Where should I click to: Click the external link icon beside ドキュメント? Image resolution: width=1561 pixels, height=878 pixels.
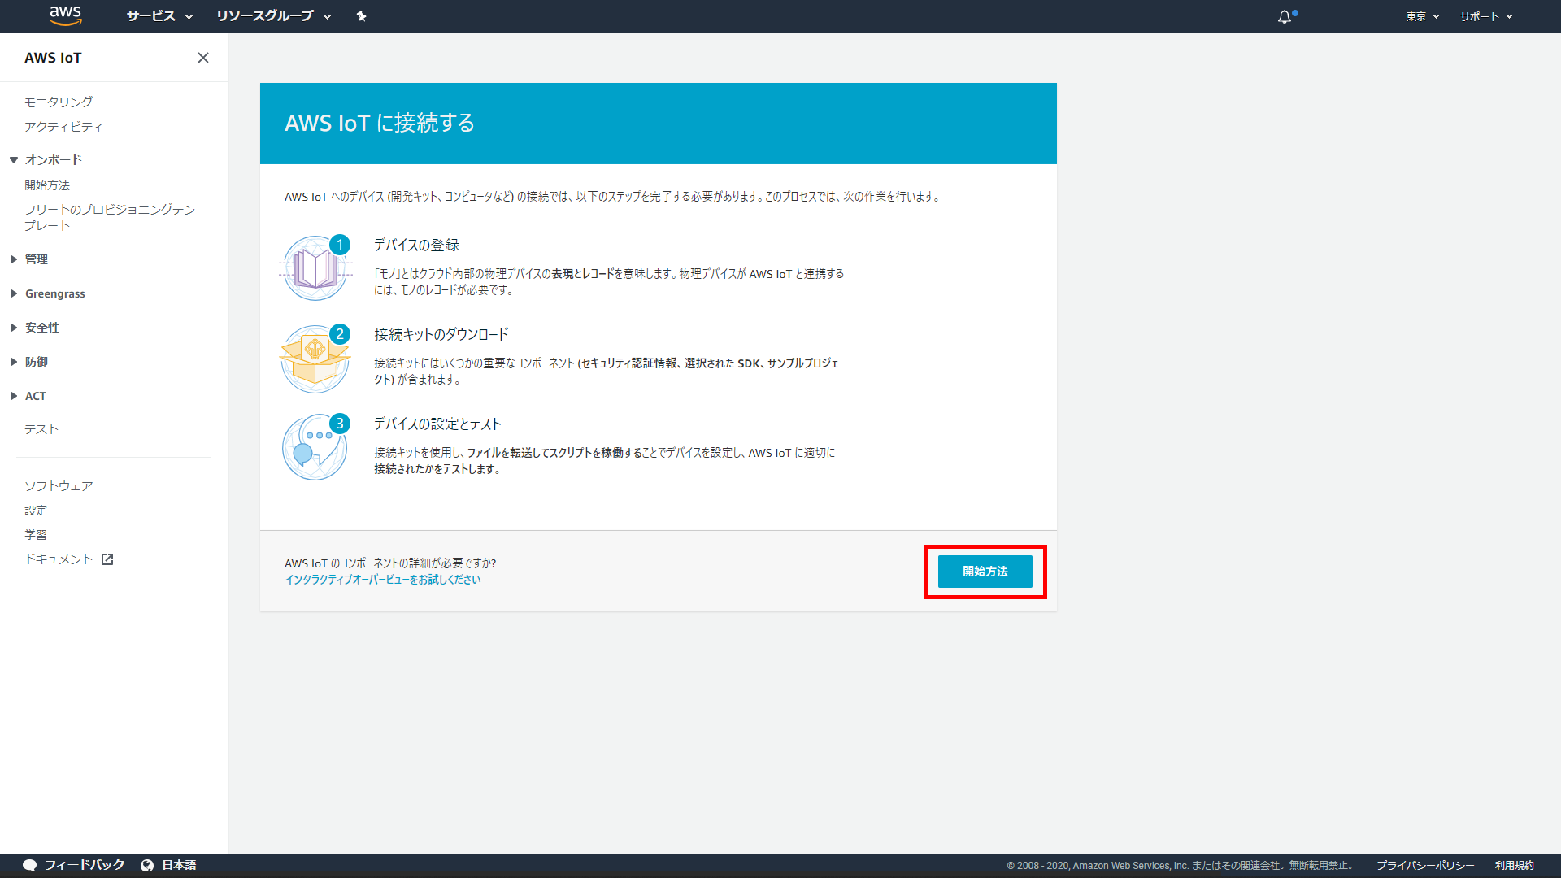pyautogui.click(x=107, y=559)
